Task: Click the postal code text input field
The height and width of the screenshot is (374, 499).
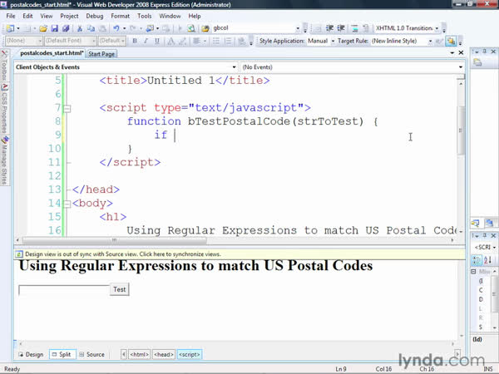Action: click(64, 289)
